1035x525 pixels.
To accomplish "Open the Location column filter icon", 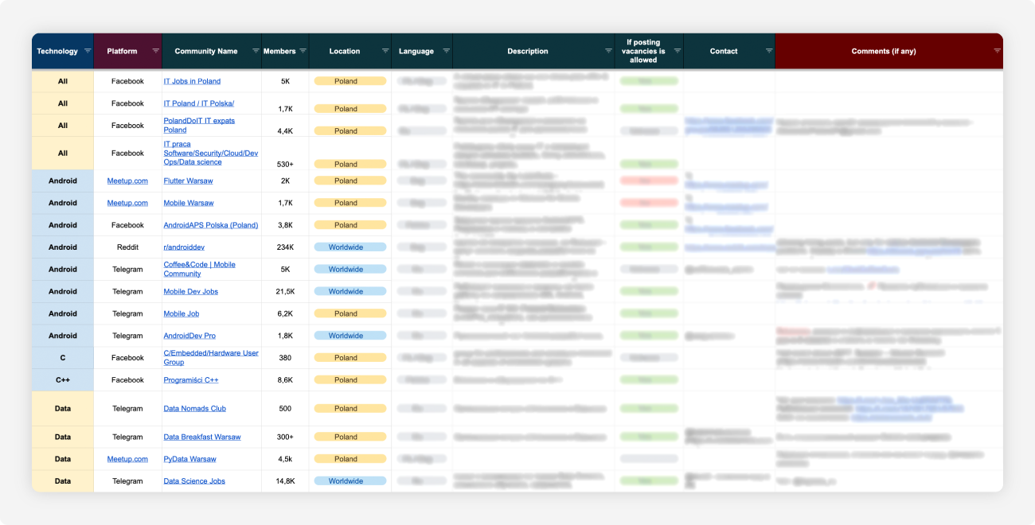I will coord(385,51).
